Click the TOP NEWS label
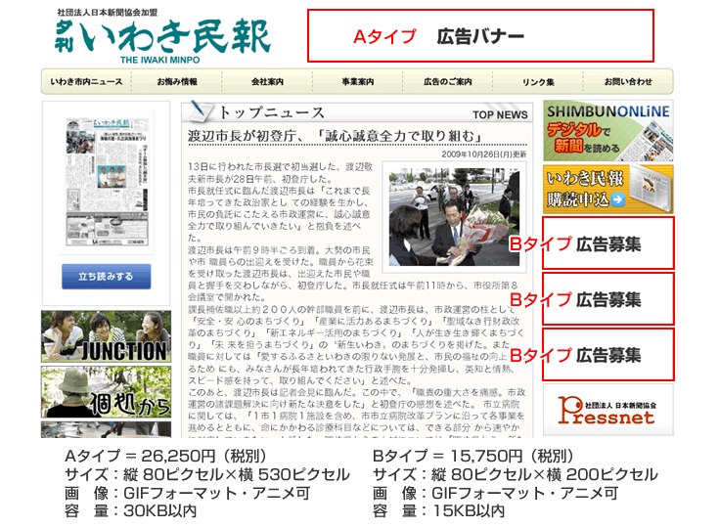 500,115
